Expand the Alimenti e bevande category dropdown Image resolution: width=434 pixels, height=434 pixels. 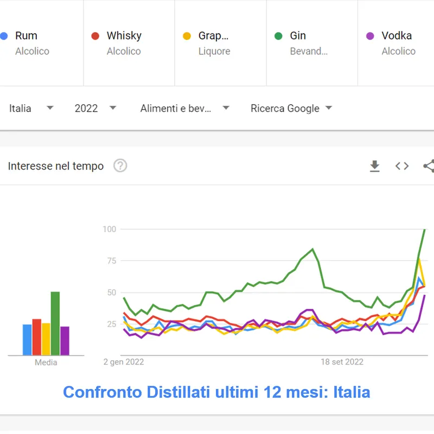point(184,108)
